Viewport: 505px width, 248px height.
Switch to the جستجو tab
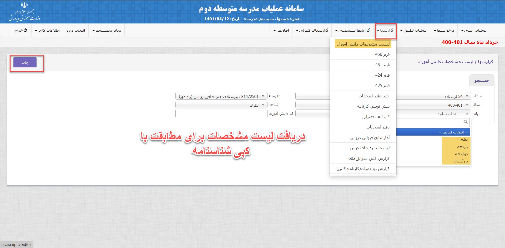click(x=482, y=81)
